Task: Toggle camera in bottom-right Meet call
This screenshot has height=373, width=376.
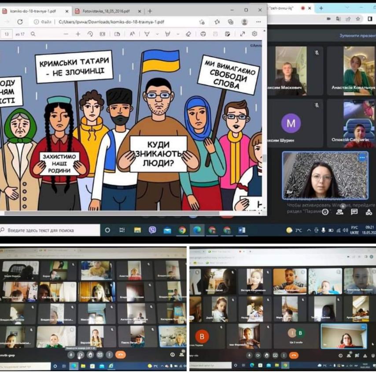Action: (x=258, y=355)
